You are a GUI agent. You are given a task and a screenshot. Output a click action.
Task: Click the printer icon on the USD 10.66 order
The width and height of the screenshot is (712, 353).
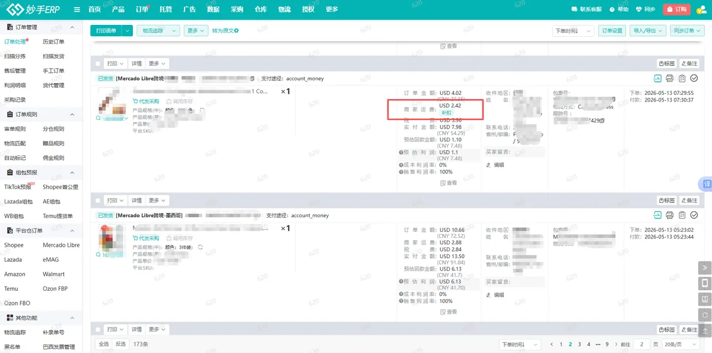point(670,215)
